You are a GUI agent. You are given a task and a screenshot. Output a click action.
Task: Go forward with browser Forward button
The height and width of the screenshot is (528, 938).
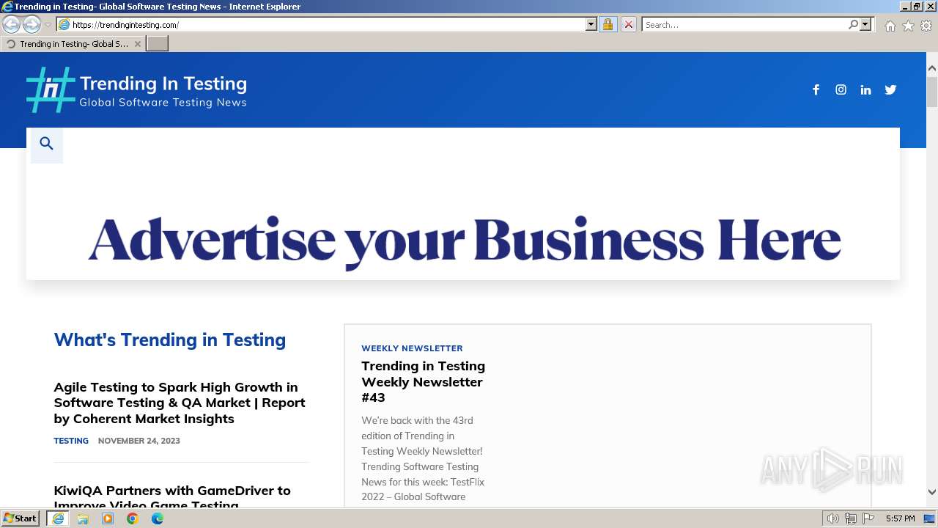click(x=32, y=24)
